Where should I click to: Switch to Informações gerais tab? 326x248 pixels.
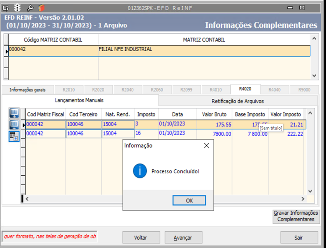tap(27, 90)
